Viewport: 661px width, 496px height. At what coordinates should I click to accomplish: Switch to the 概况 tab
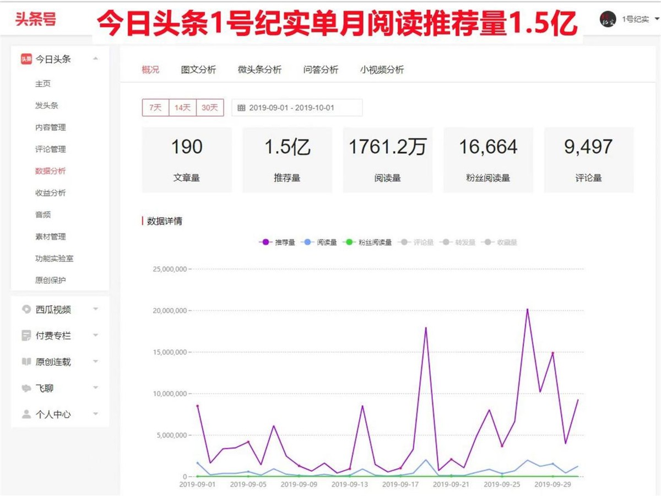point(150,69)
